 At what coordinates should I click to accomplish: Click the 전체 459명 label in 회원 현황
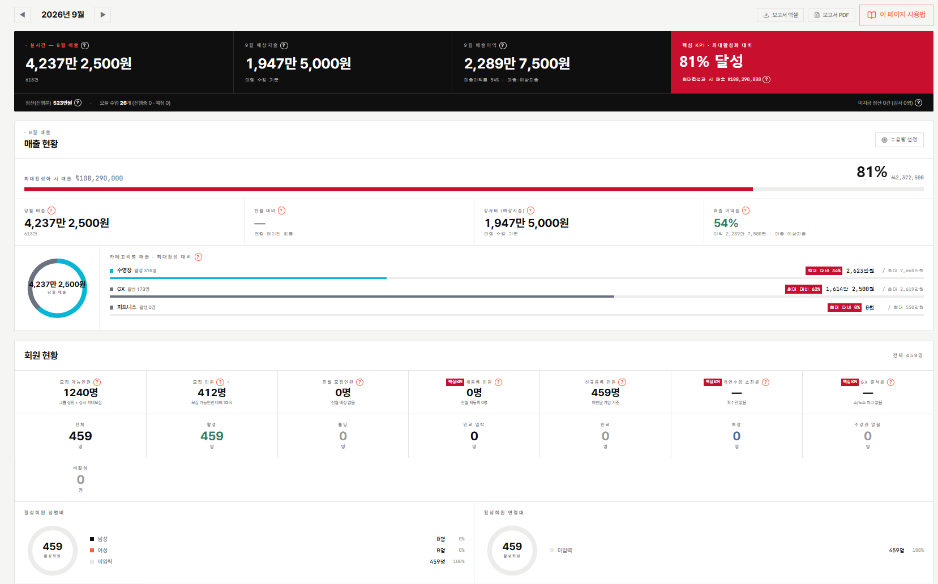(907, 355)
